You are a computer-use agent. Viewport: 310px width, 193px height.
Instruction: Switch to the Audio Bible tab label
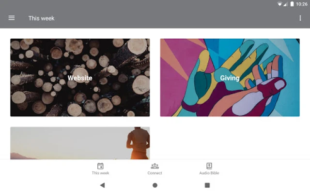pos(209,173)
